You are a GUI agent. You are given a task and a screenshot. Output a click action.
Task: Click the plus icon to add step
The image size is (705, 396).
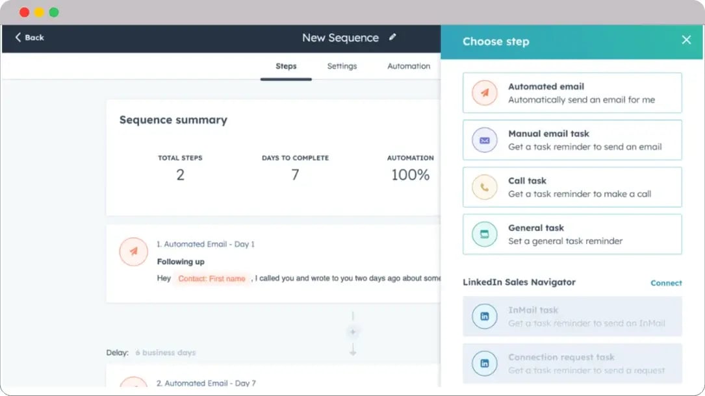pos(353,332)
